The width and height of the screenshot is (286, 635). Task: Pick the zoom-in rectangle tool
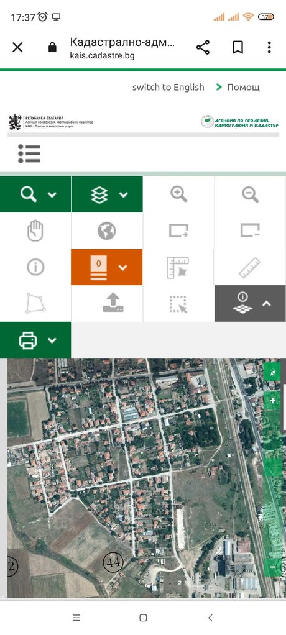point(178,231)
